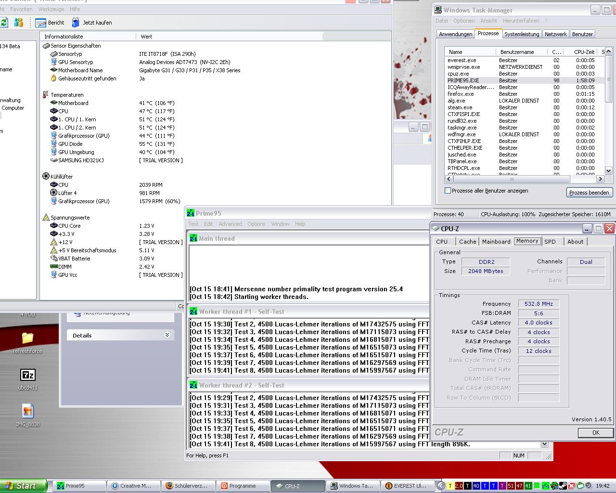Image resolution: width=616 pixels, height=493 pixels.
Task: Check Prozesse aller Benutzer anzeigen
Action: coord(448,191)
